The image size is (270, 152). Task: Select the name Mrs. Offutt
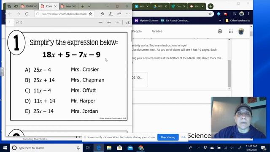[84, 90]
